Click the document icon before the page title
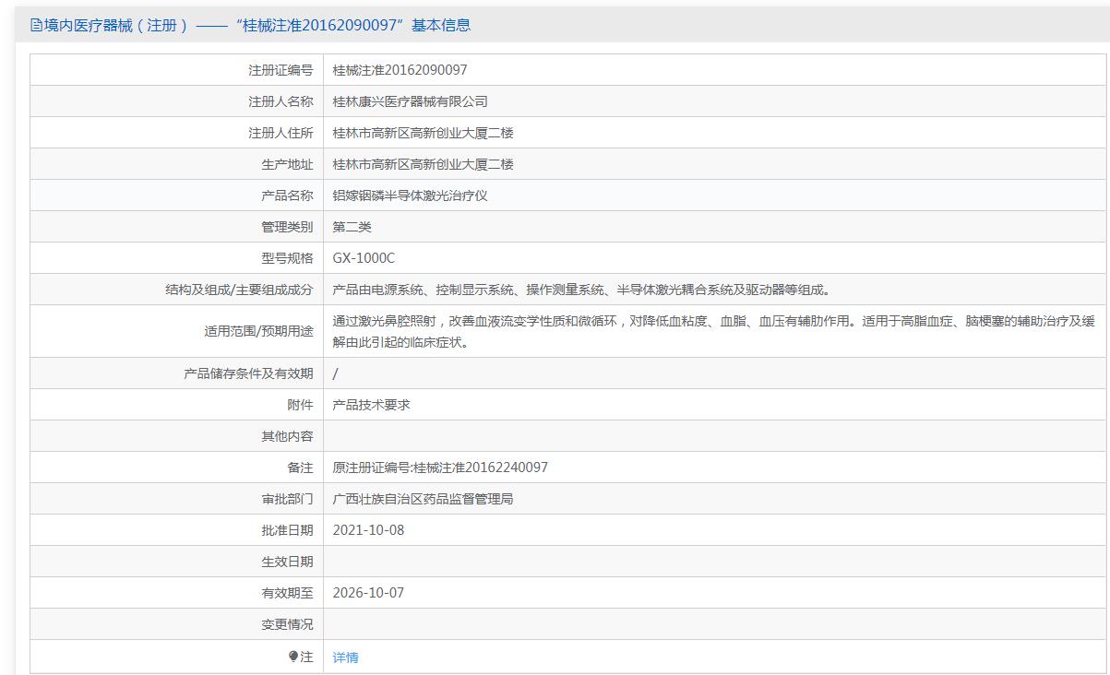 (37, 25)
